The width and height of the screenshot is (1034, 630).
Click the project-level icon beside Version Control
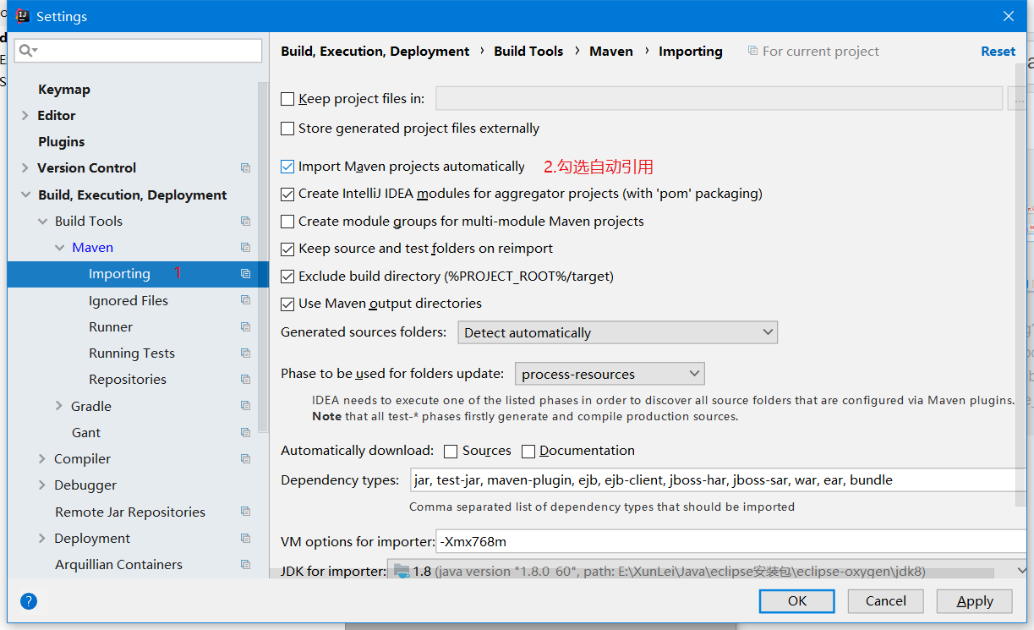[245, 168]
